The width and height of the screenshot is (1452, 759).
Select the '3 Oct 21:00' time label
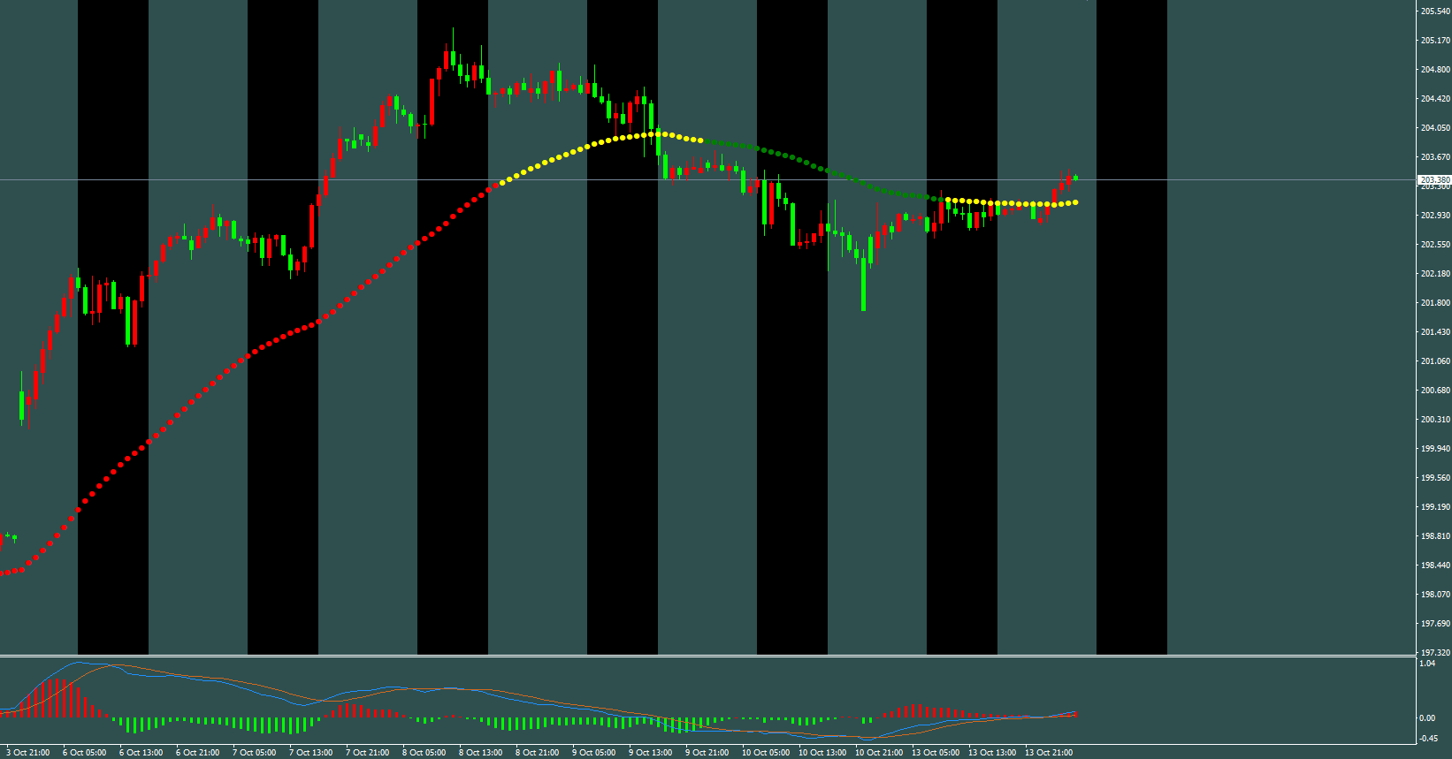pos(27,753)
